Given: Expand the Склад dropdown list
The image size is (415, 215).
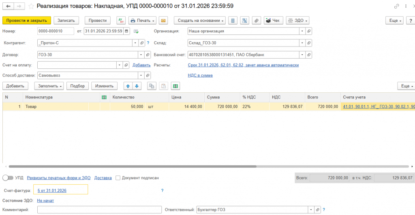Looking at the screenshot, I should tap(302, 43).
